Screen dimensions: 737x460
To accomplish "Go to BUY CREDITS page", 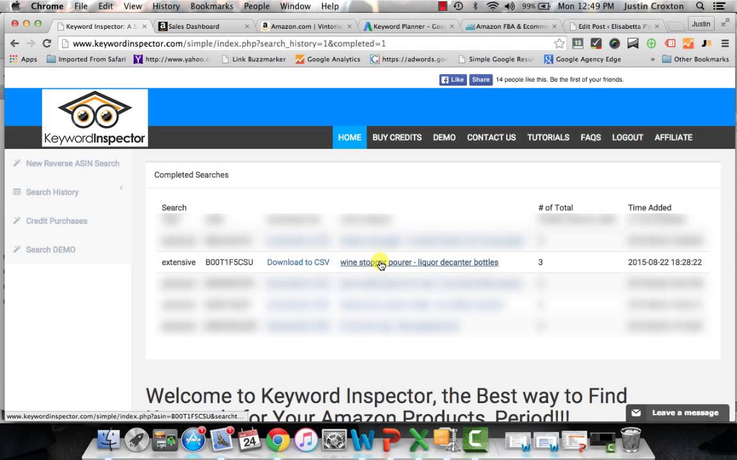I will (397, 137).
